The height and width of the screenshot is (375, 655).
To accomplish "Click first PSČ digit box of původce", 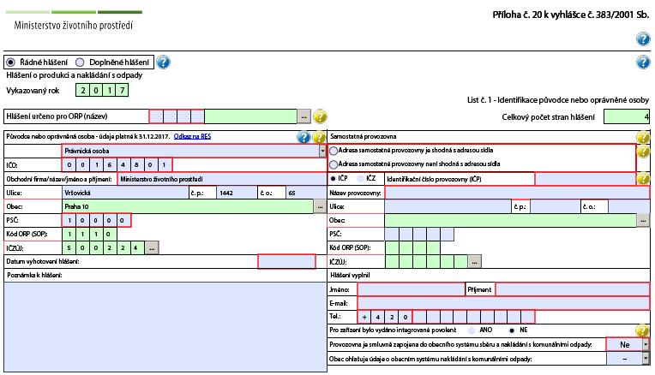I will tap(69, 220).
